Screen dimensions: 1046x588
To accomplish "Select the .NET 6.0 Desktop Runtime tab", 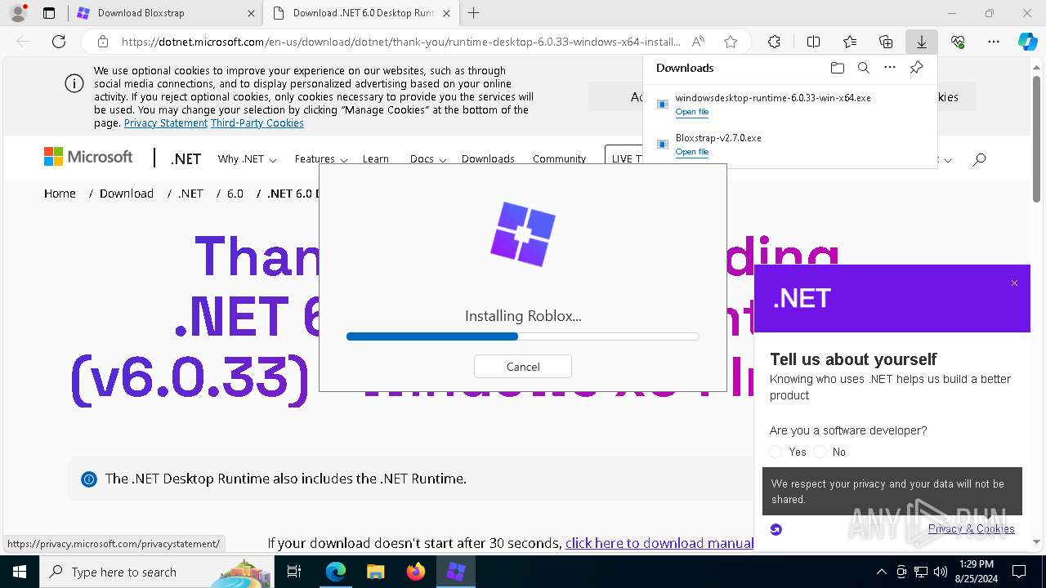I will pos(363,13).
